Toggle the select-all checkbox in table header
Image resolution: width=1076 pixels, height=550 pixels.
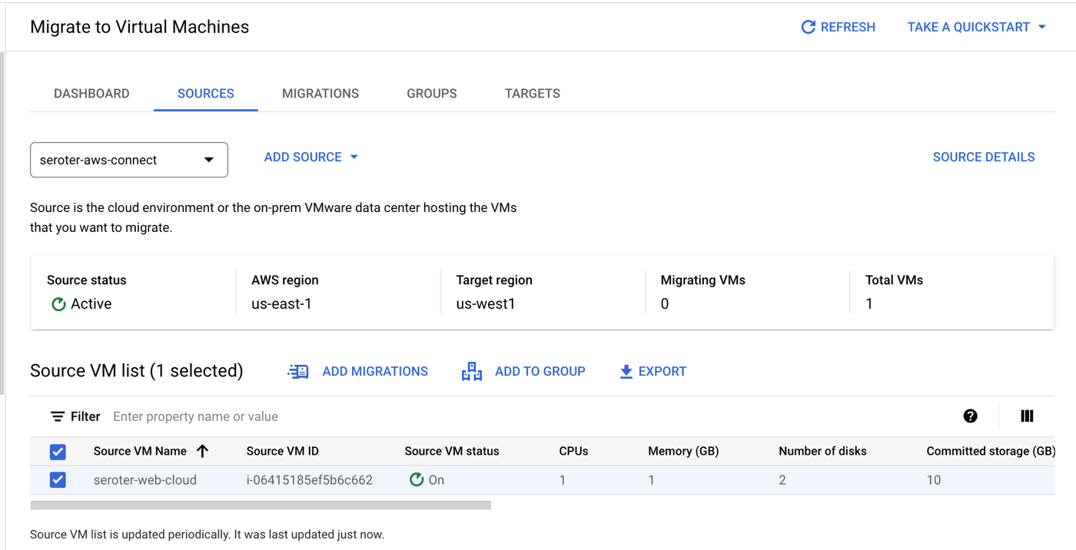[x=58, y=452]
